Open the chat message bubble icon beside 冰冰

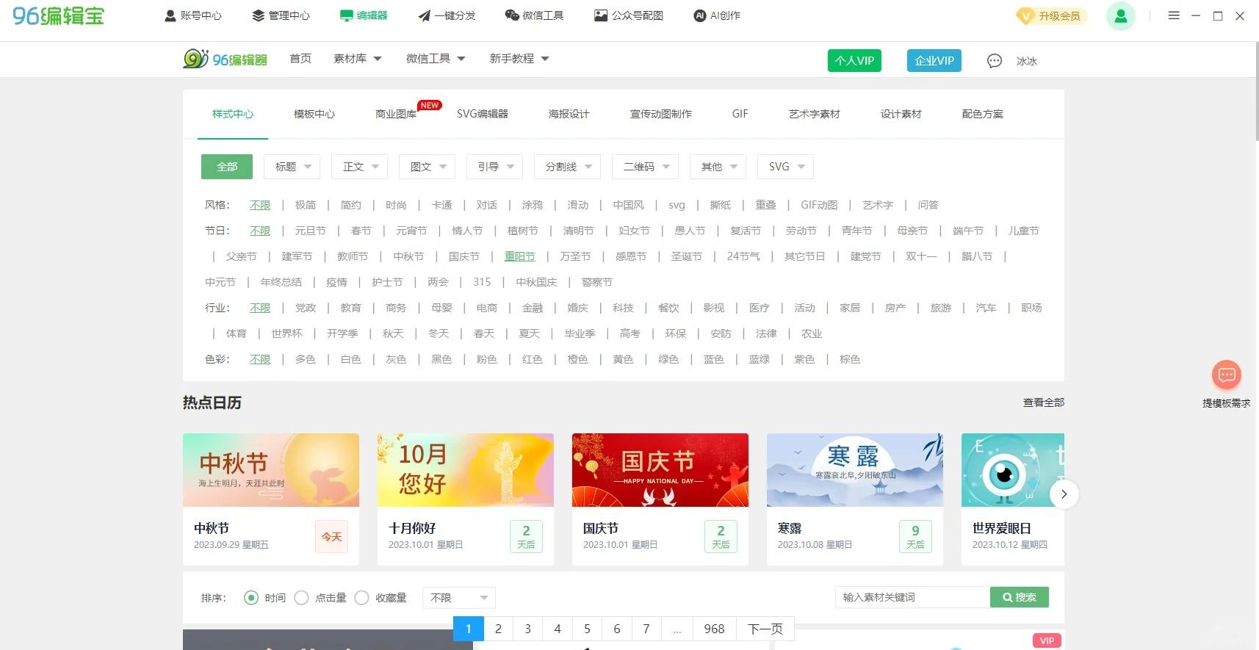point(994,61)
